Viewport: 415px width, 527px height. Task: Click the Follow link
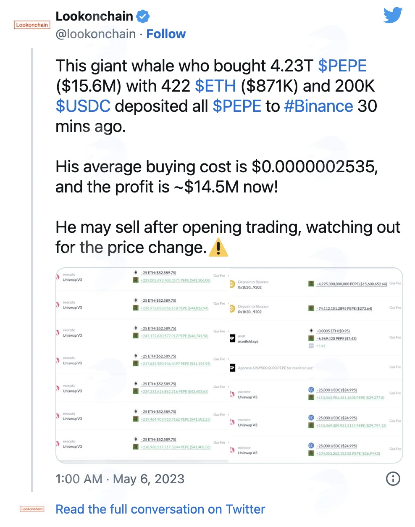click(x=166, y=34)
